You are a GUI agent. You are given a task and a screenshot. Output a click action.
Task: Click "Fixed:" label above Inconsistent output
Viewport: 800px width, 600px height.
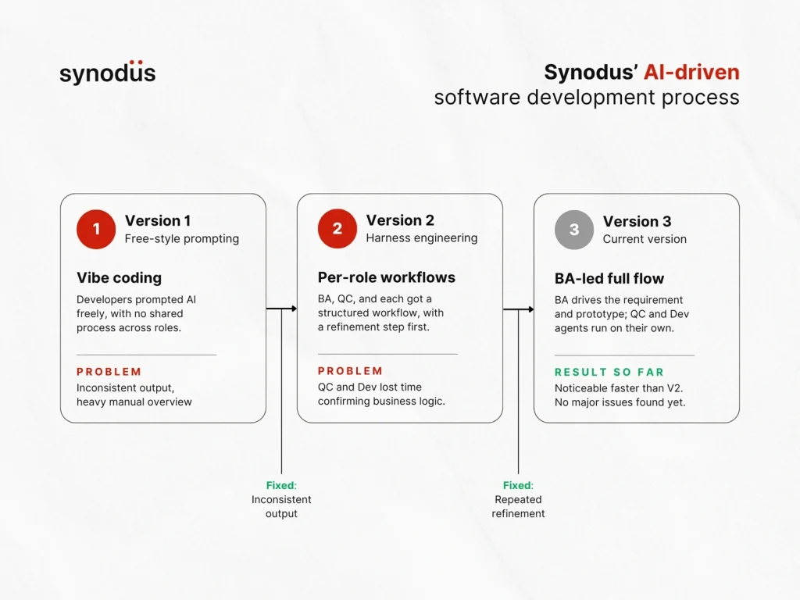pos(281,485)
